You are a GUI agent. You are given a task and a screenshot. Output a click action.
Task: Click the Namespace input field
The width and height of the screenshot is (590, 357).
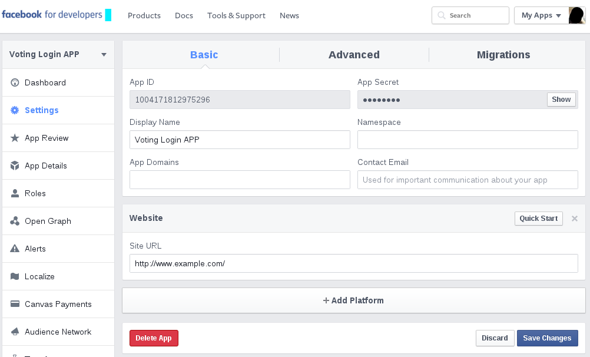468,140
